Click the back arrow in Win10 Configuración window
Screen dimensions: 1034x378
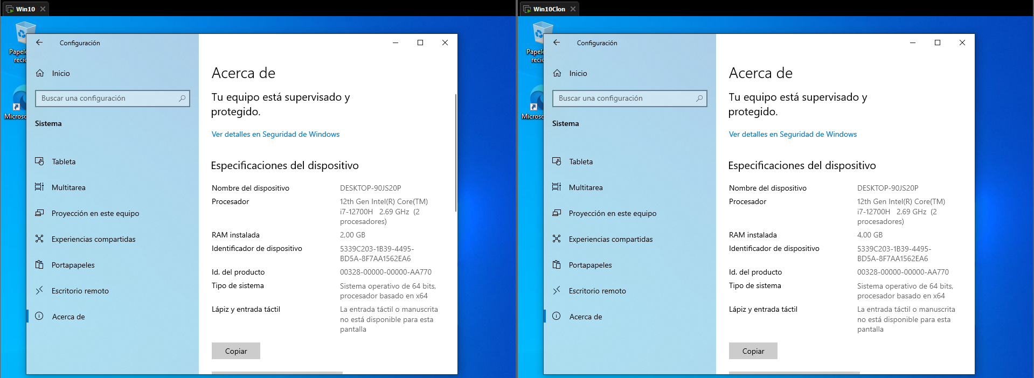tap(39, 43)
